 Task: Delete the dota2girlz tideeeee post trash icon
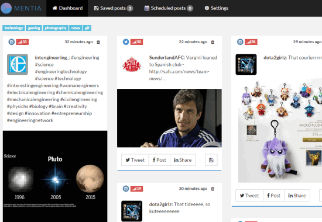[213, 189]
